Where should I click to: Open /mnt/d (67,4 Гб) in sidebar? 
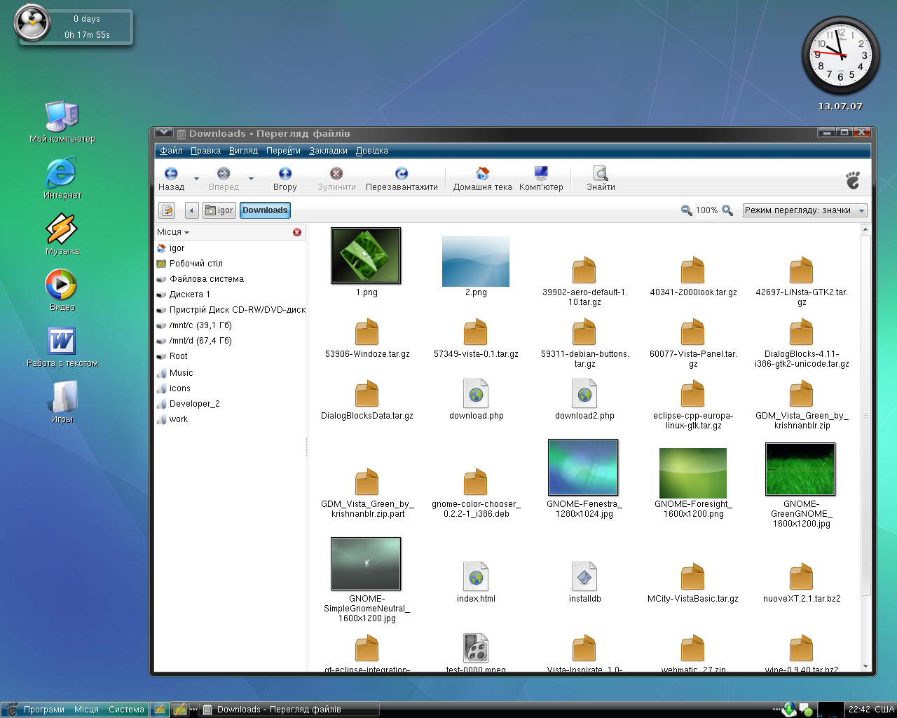[x=231, y=341]
